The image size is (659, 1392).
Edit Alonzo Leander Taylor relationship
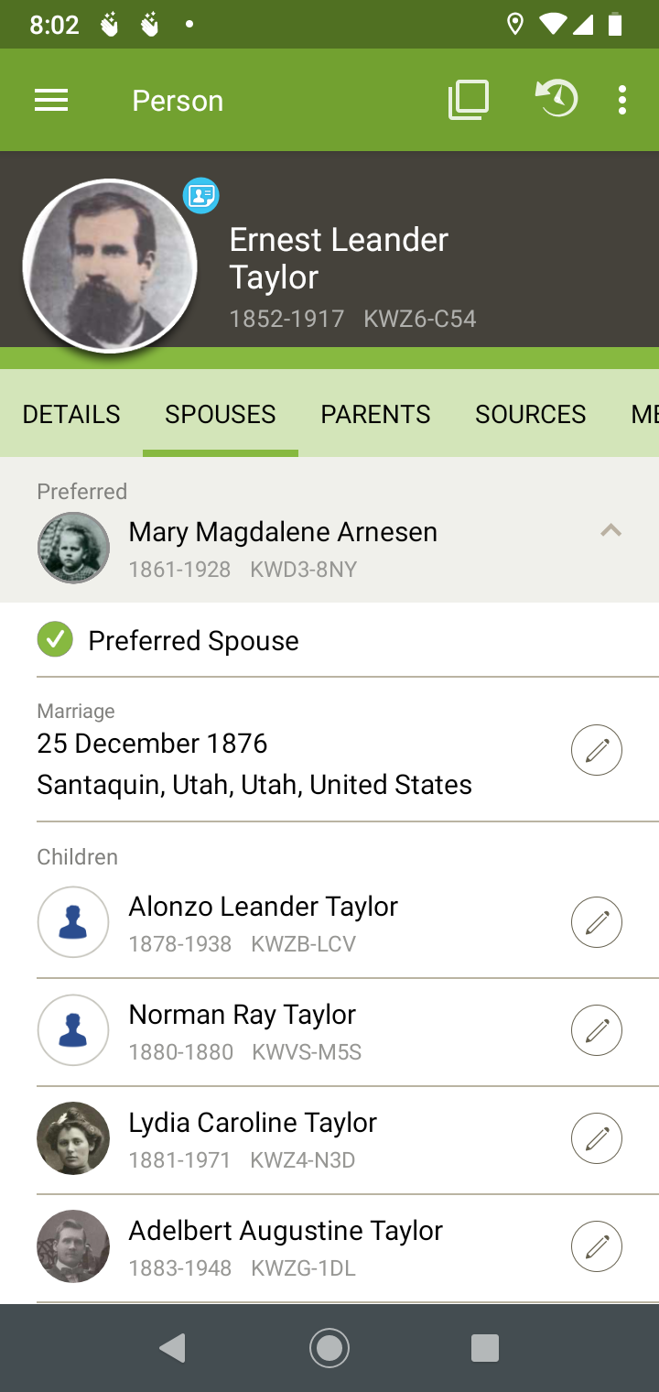click(597, 922)
